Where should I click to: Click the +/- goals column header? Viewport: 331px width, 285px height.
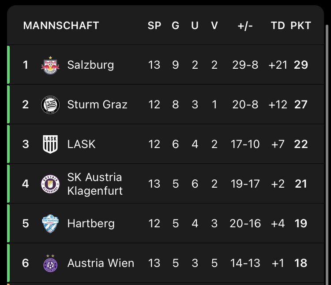[x=245, y=26]
